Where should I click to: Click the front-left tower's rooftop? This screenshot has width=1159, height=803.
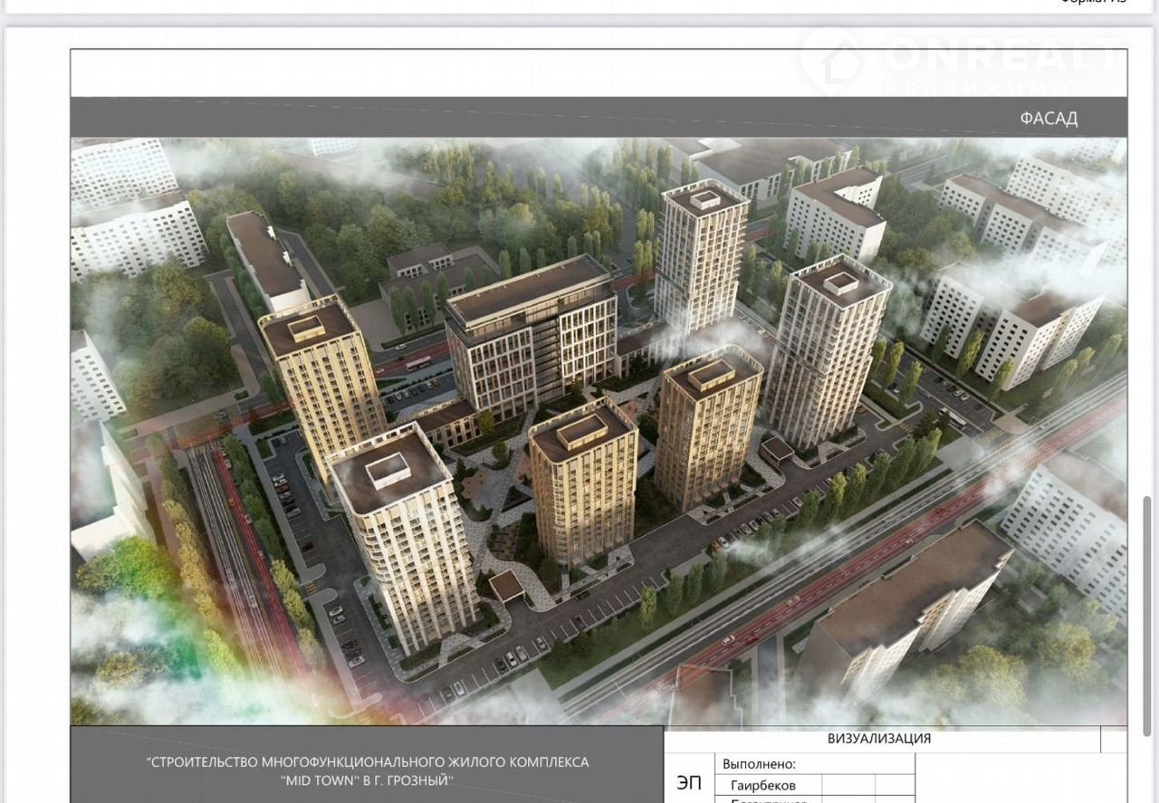pos(388,473)
